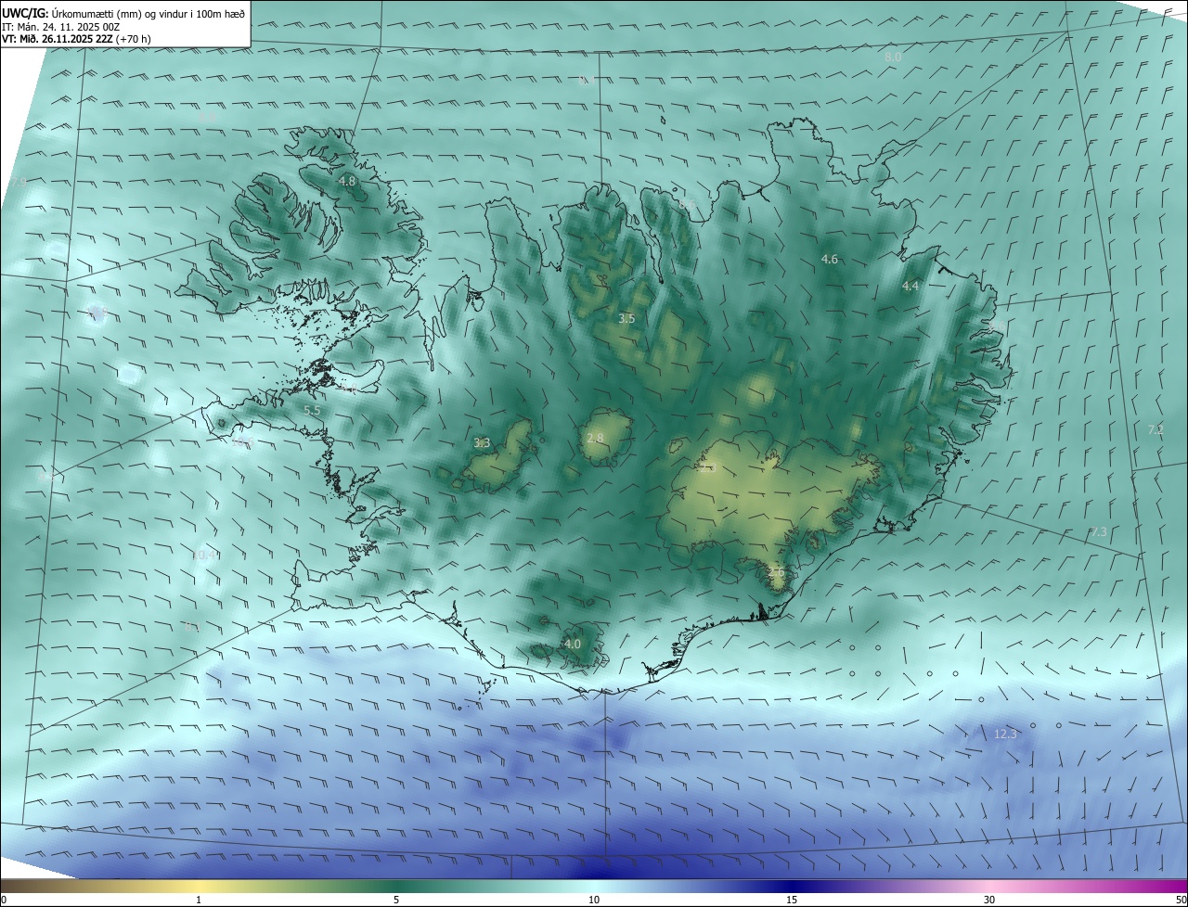Click the 5.5 value label on the western peninsula
Viewport: 1188px width, 907px height.
312,410
